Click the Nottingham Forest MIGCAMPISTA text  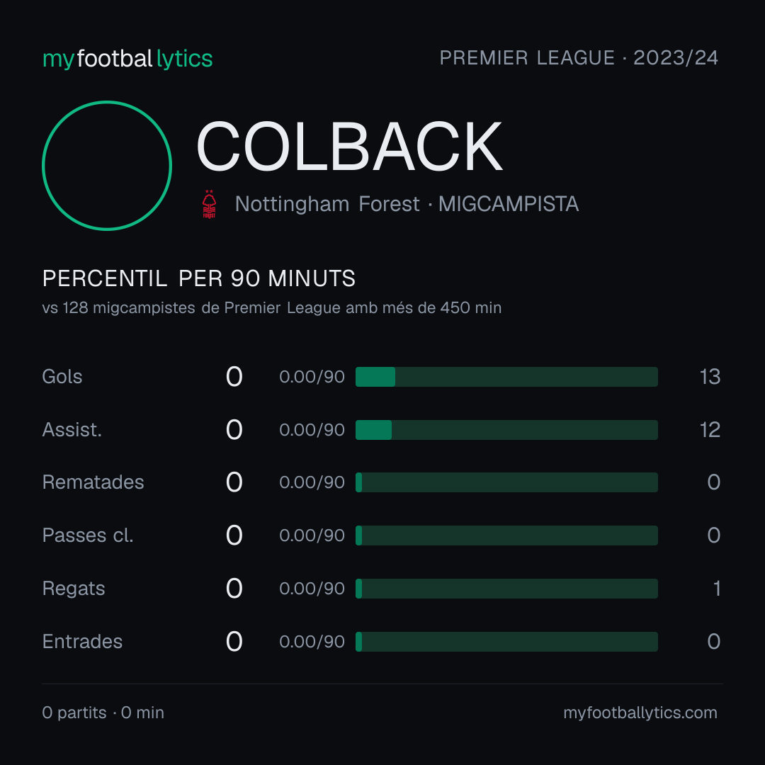pos(407,204)
